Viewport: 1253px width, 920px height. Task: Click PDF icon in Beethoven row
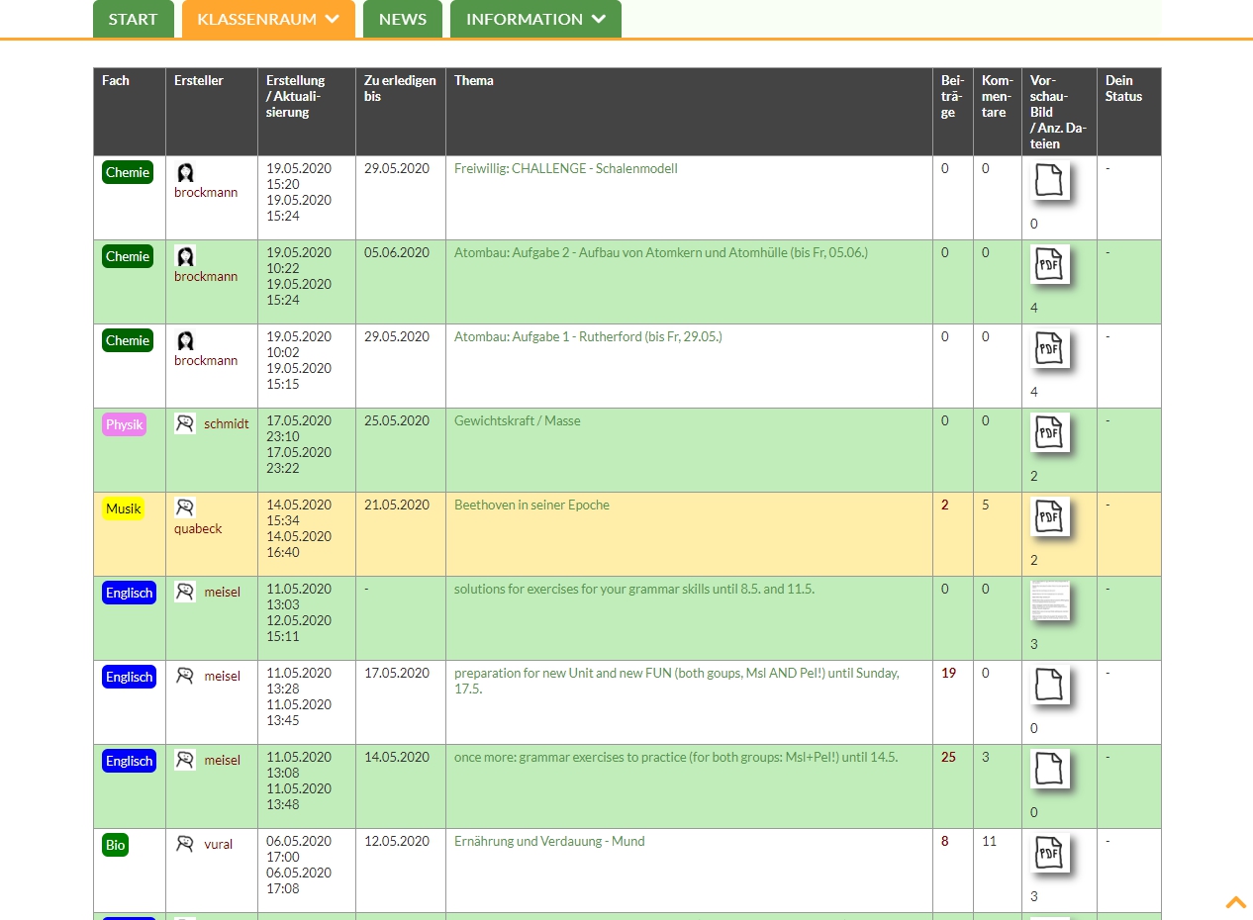1049,517
